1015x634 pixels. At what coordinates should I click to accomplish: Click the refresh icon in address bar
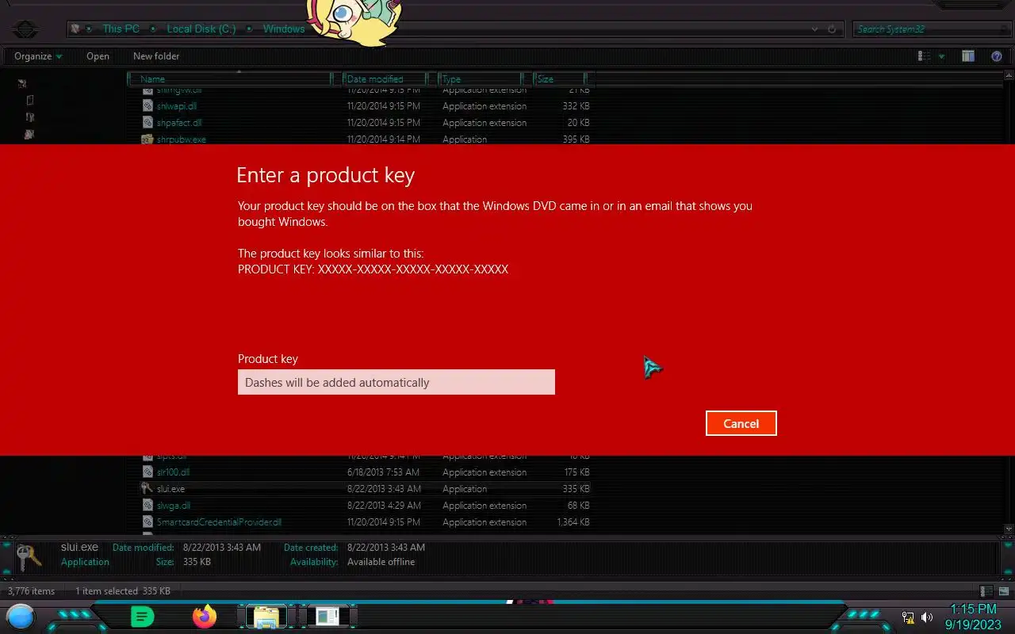(x=832, y=29)
